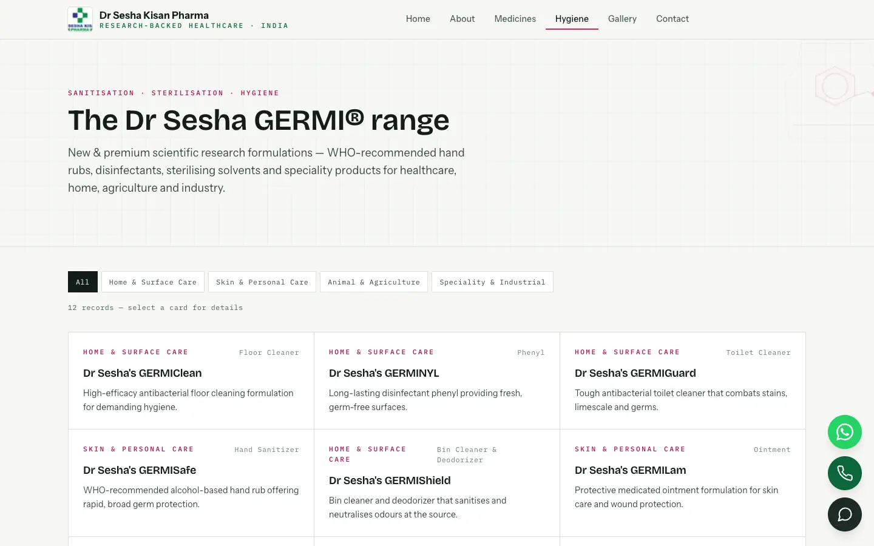Click the GERMIShield bin cleaner description
Viewport: 874px width, 546px height.
(x=418, y=507)
